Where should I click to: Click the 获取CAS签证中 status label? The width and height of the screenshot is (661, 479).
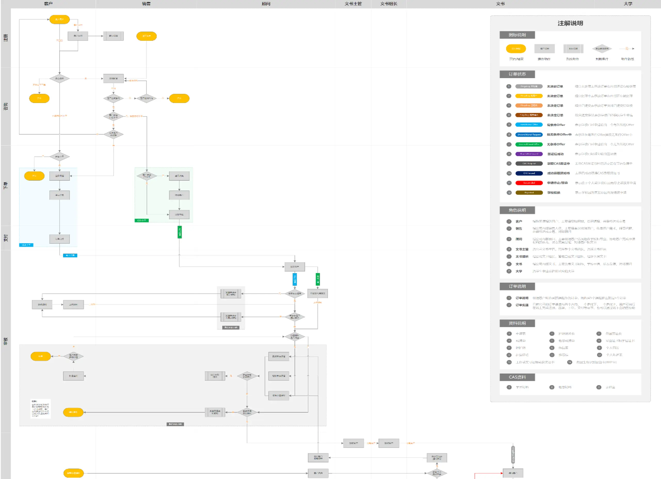558,164
